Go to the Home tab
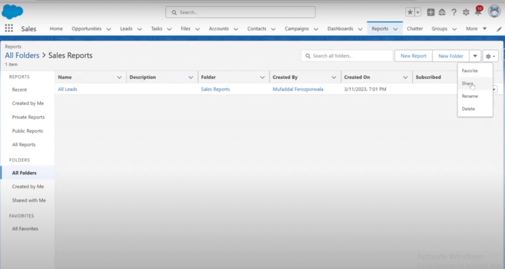The height and width of the screenshot is (269, 505). (x=56, y=29)
